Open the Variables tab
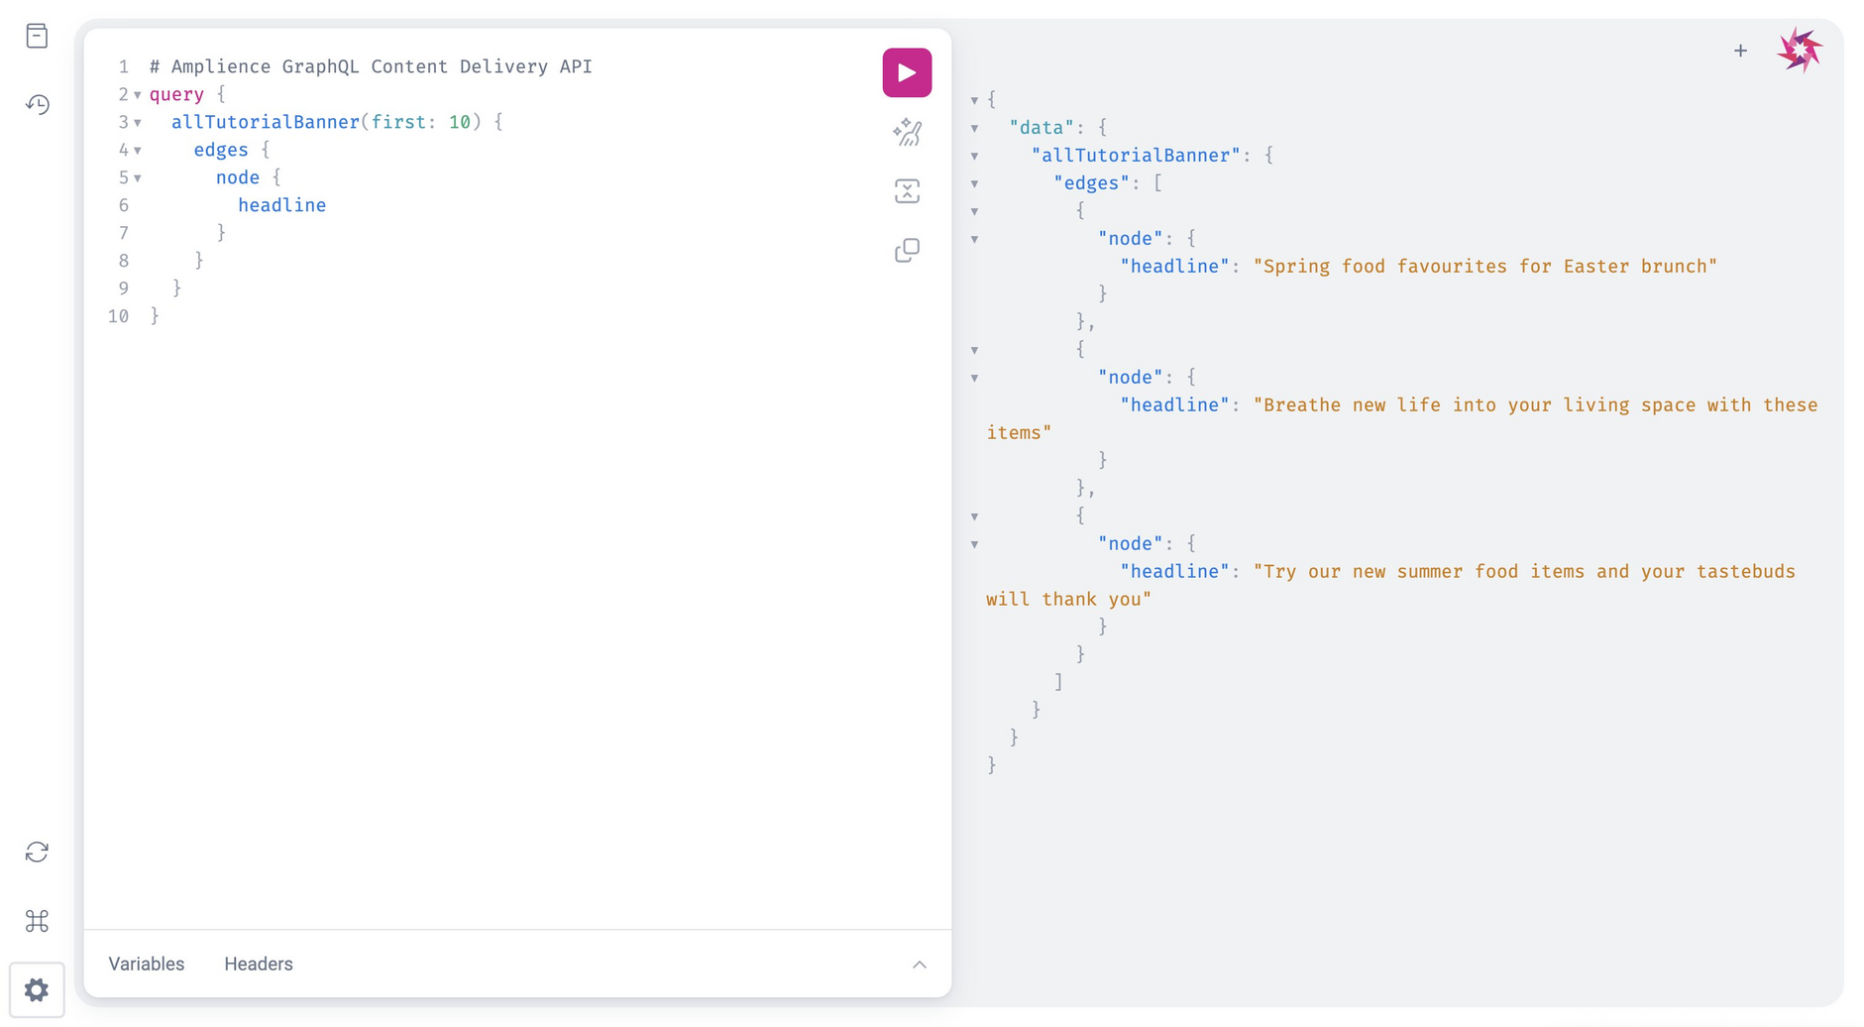 147,964
